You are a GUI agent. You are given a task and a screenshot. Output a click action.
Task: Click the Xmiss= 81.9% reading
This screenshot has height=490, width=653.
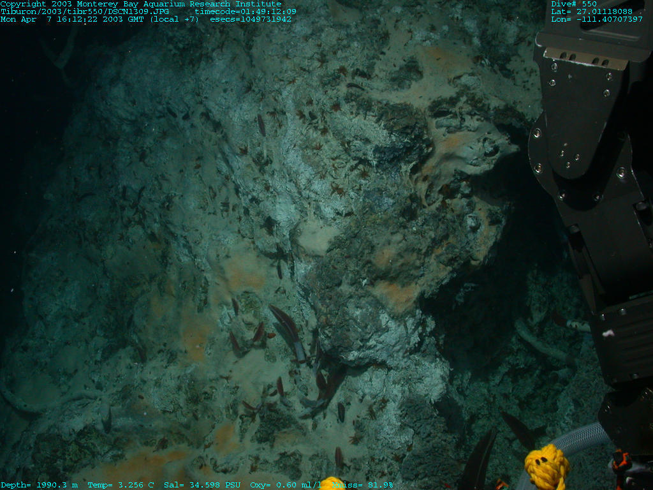(x=369, y=485)
